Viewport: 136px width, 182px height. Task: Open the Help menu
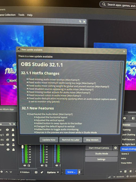pyautogui.click(x=30, y=15)
